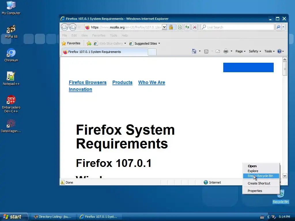This screenshot has height=221, width=295.
Task: Switch to Directory Listing taskbar window
Action: coord(53,217)
